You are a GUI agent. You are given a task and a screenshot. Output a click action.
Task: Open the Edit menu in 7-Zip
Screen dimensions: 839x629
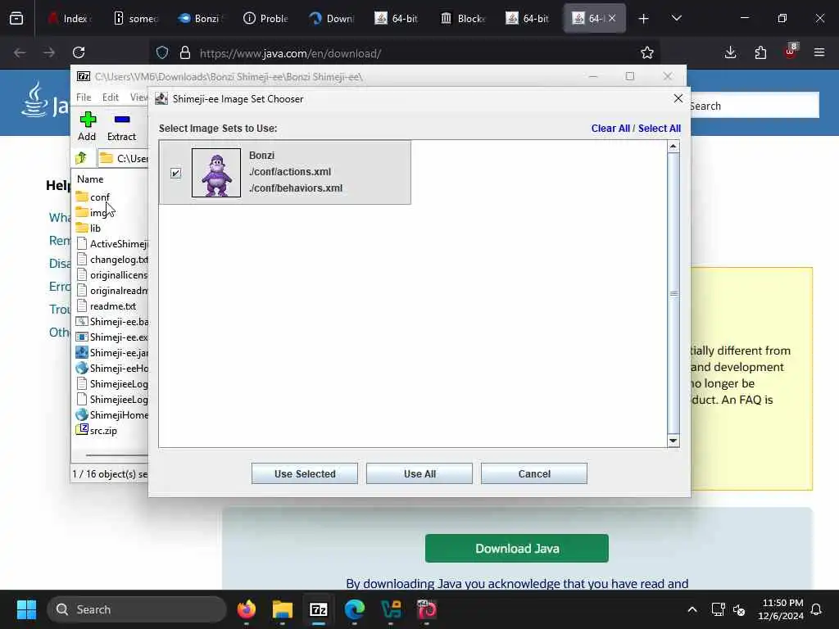point(111,97)
